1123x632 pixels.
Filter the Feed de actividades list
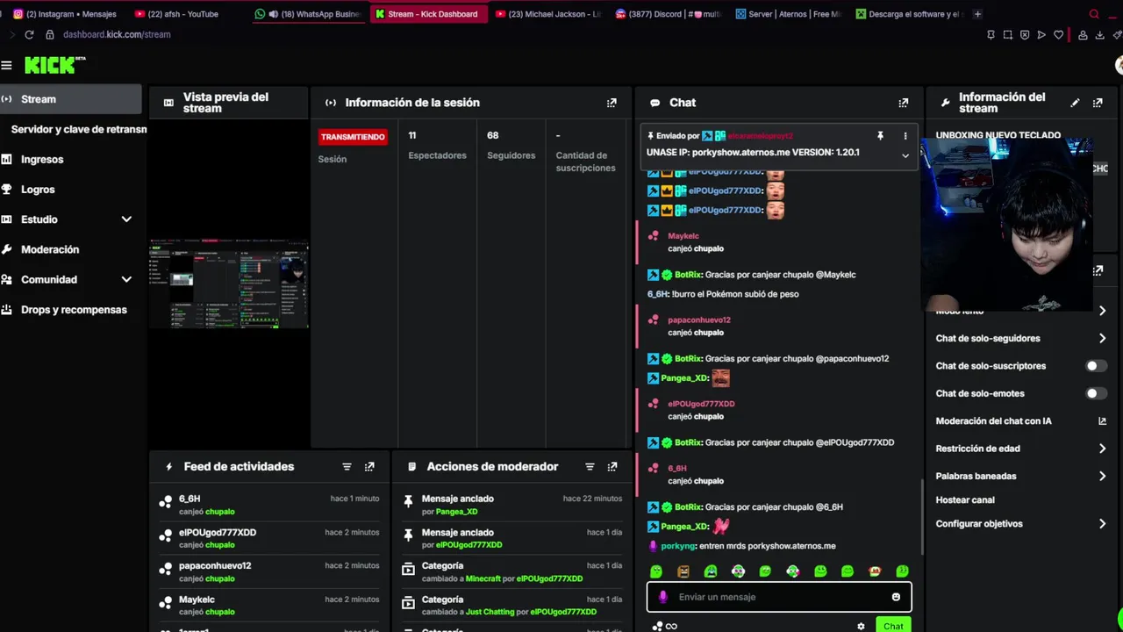click(x=347, y=467)
